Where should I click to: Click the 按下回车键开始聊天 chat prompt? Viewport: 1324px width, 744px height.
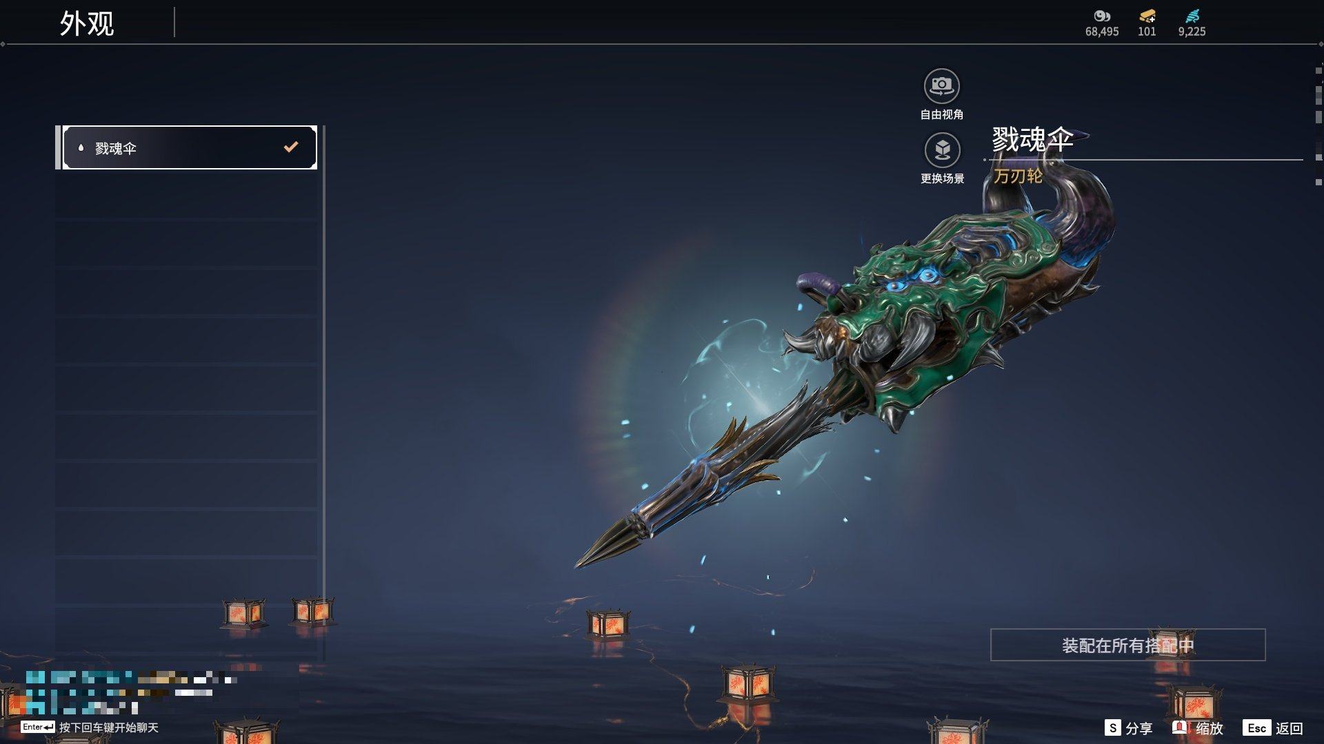[x=109, y=727]
